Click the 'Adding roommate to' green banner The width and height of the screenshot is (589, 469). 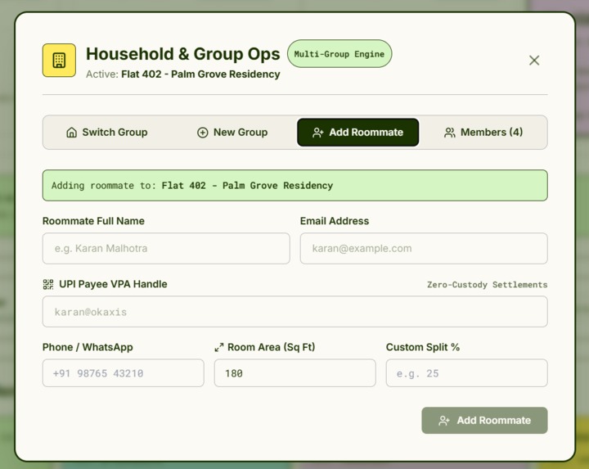click(x=294, y=185)
